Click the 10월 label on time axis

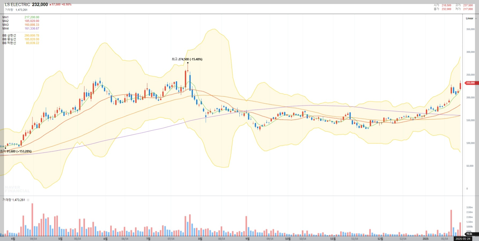click(x=288, y=239)
